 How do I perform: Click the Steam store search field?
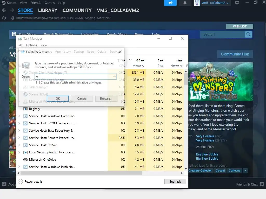click(x=223, y=34)
